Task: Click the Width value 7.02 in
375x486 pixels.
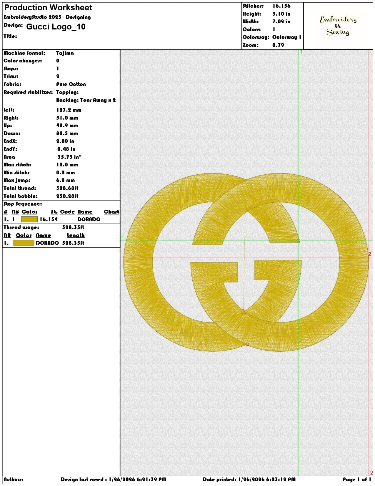Action: (281, 22)
